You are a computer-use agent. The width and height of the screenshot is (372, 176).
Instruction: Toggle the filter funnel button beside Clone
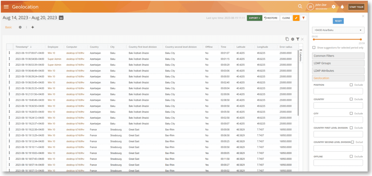coord(303,18)
